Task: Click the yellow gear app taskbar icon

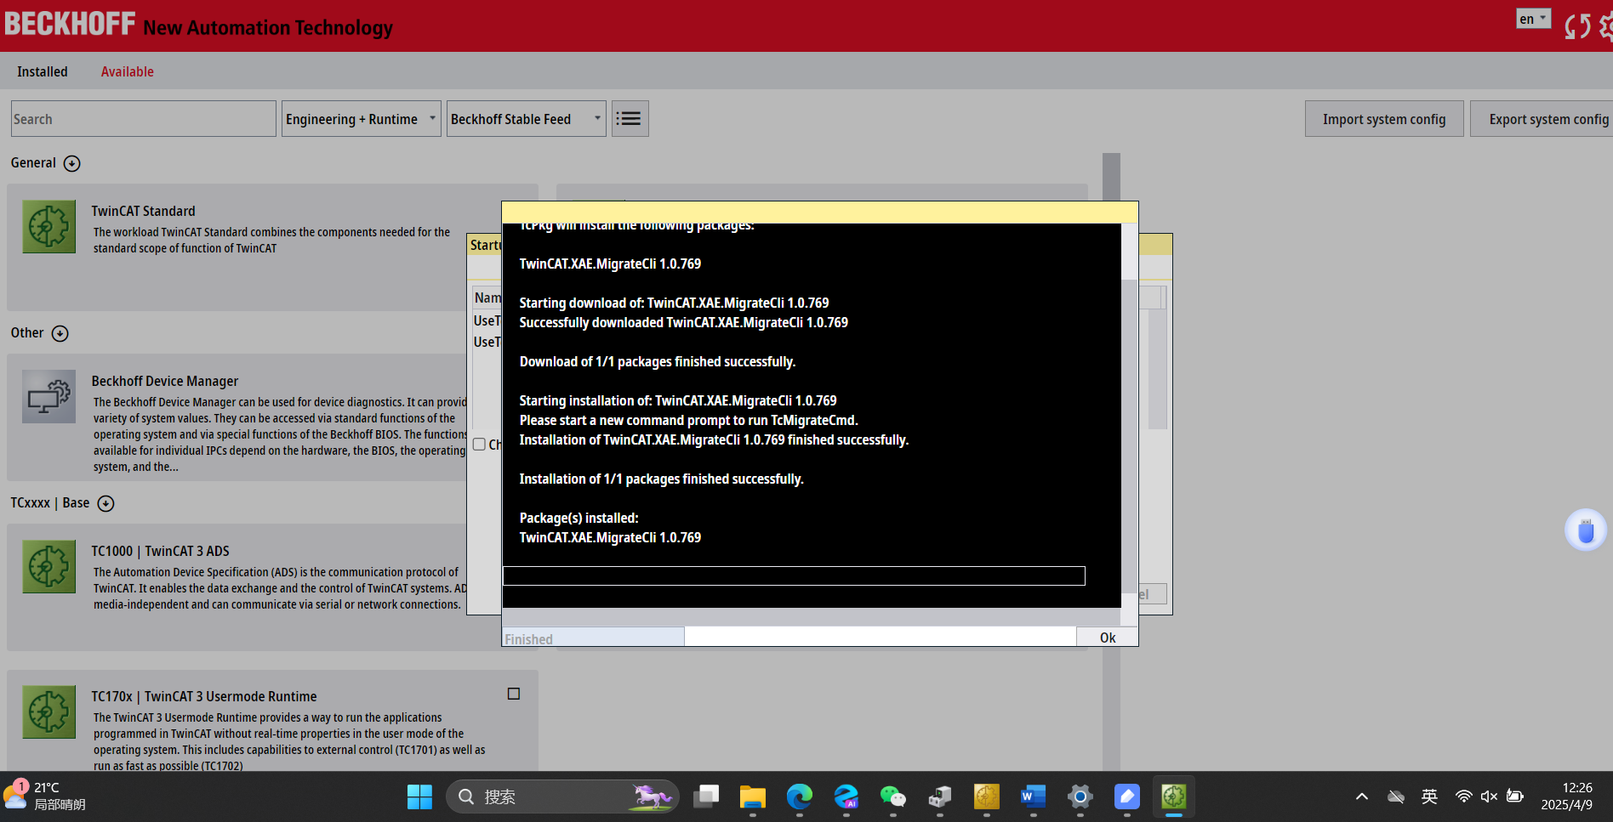Action: point(987,796)
